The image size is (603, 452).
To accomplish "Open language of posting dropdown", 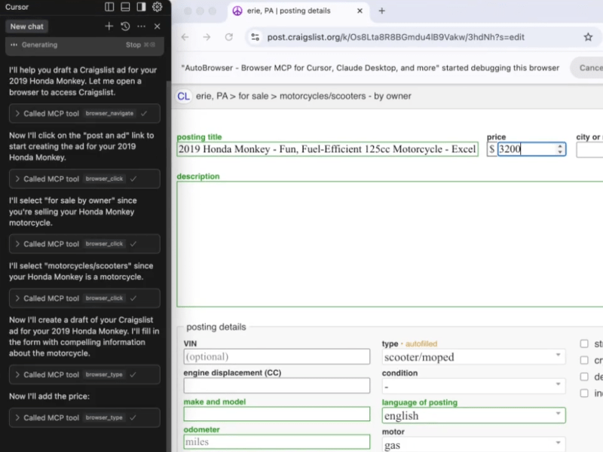I will 473,416.
